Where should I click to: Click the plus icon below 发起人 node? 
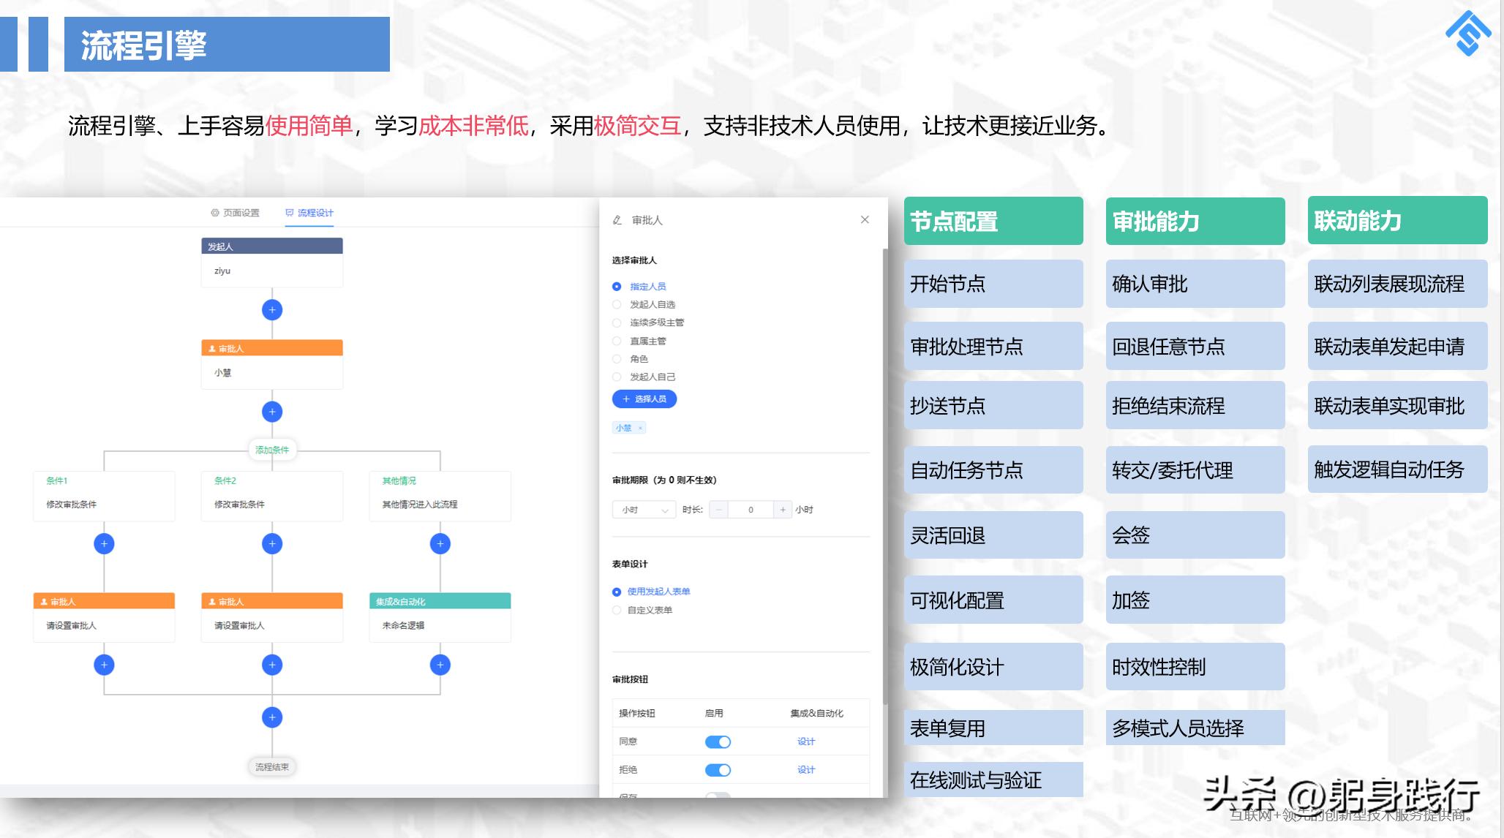tap(271, 310)
